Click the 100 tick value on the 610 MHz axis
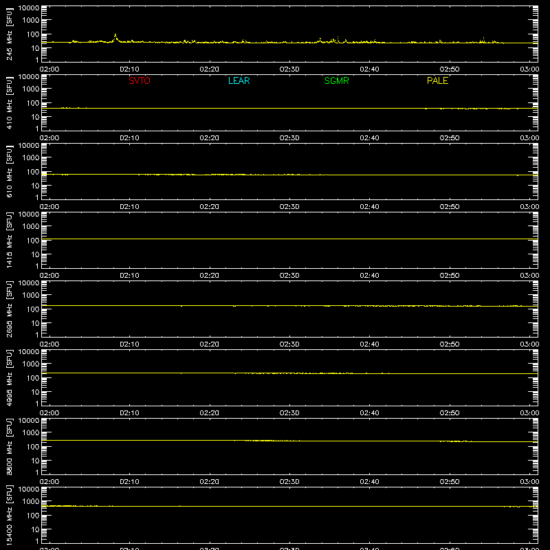Image resolution: width=550 pixels, height=550 pixels. coord(33,172)
